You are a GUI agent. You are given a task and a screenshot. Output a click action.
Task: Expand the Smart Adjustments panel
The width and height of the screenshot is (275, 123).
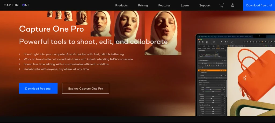pos(198,83)
